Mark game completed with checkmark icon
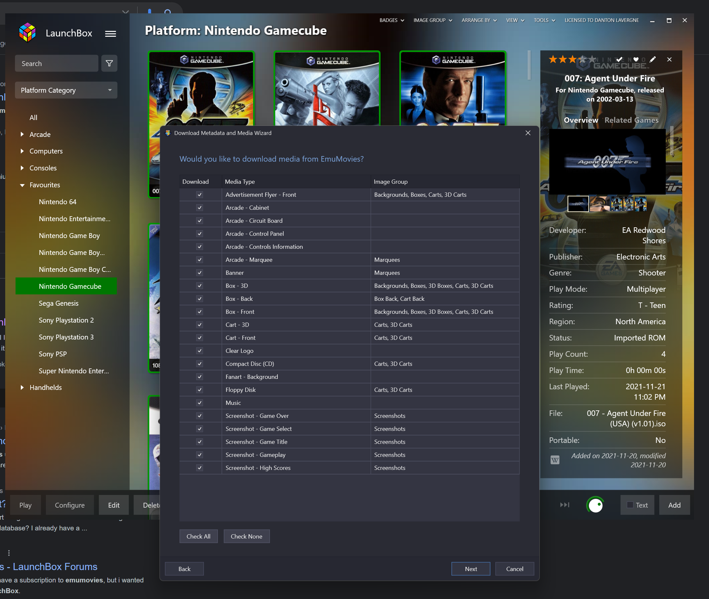The height and width of the screenshot is (599, 709). [619, 60]
